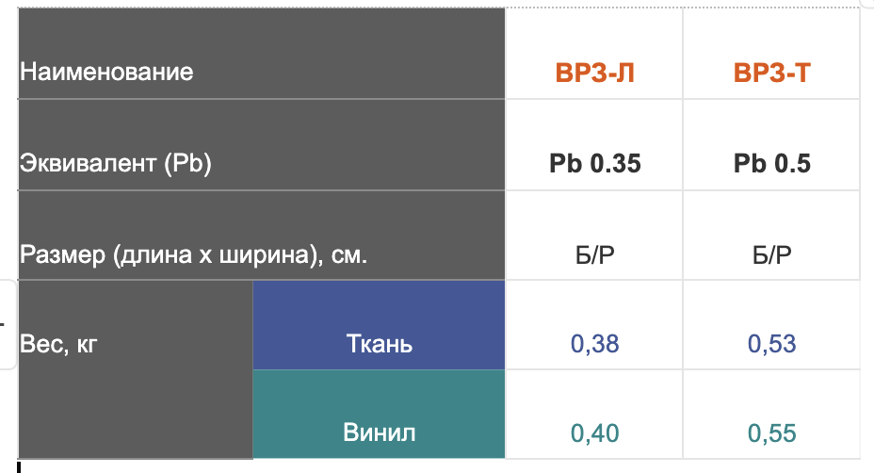The width and height of the screenshot is (874, 473).
Task: Select the 0,38 weight value
Action: (594, 344)
